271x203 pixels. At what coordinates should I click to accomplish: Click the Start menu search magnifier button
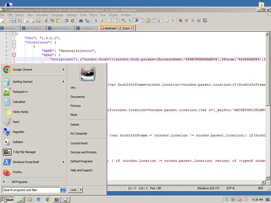point(63,190)
